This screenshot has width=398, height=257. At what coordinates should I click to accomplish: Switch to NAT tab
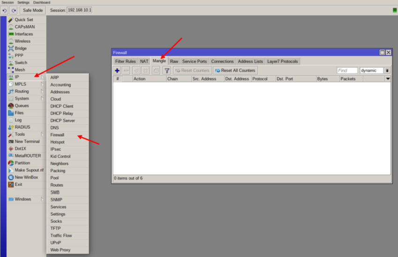tap(144, 61)
